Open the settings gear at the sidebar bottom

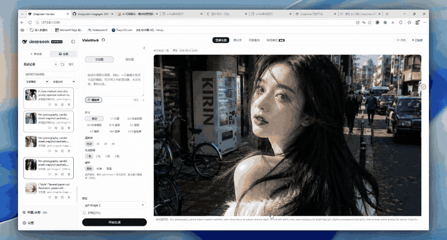tap(24, 223)
